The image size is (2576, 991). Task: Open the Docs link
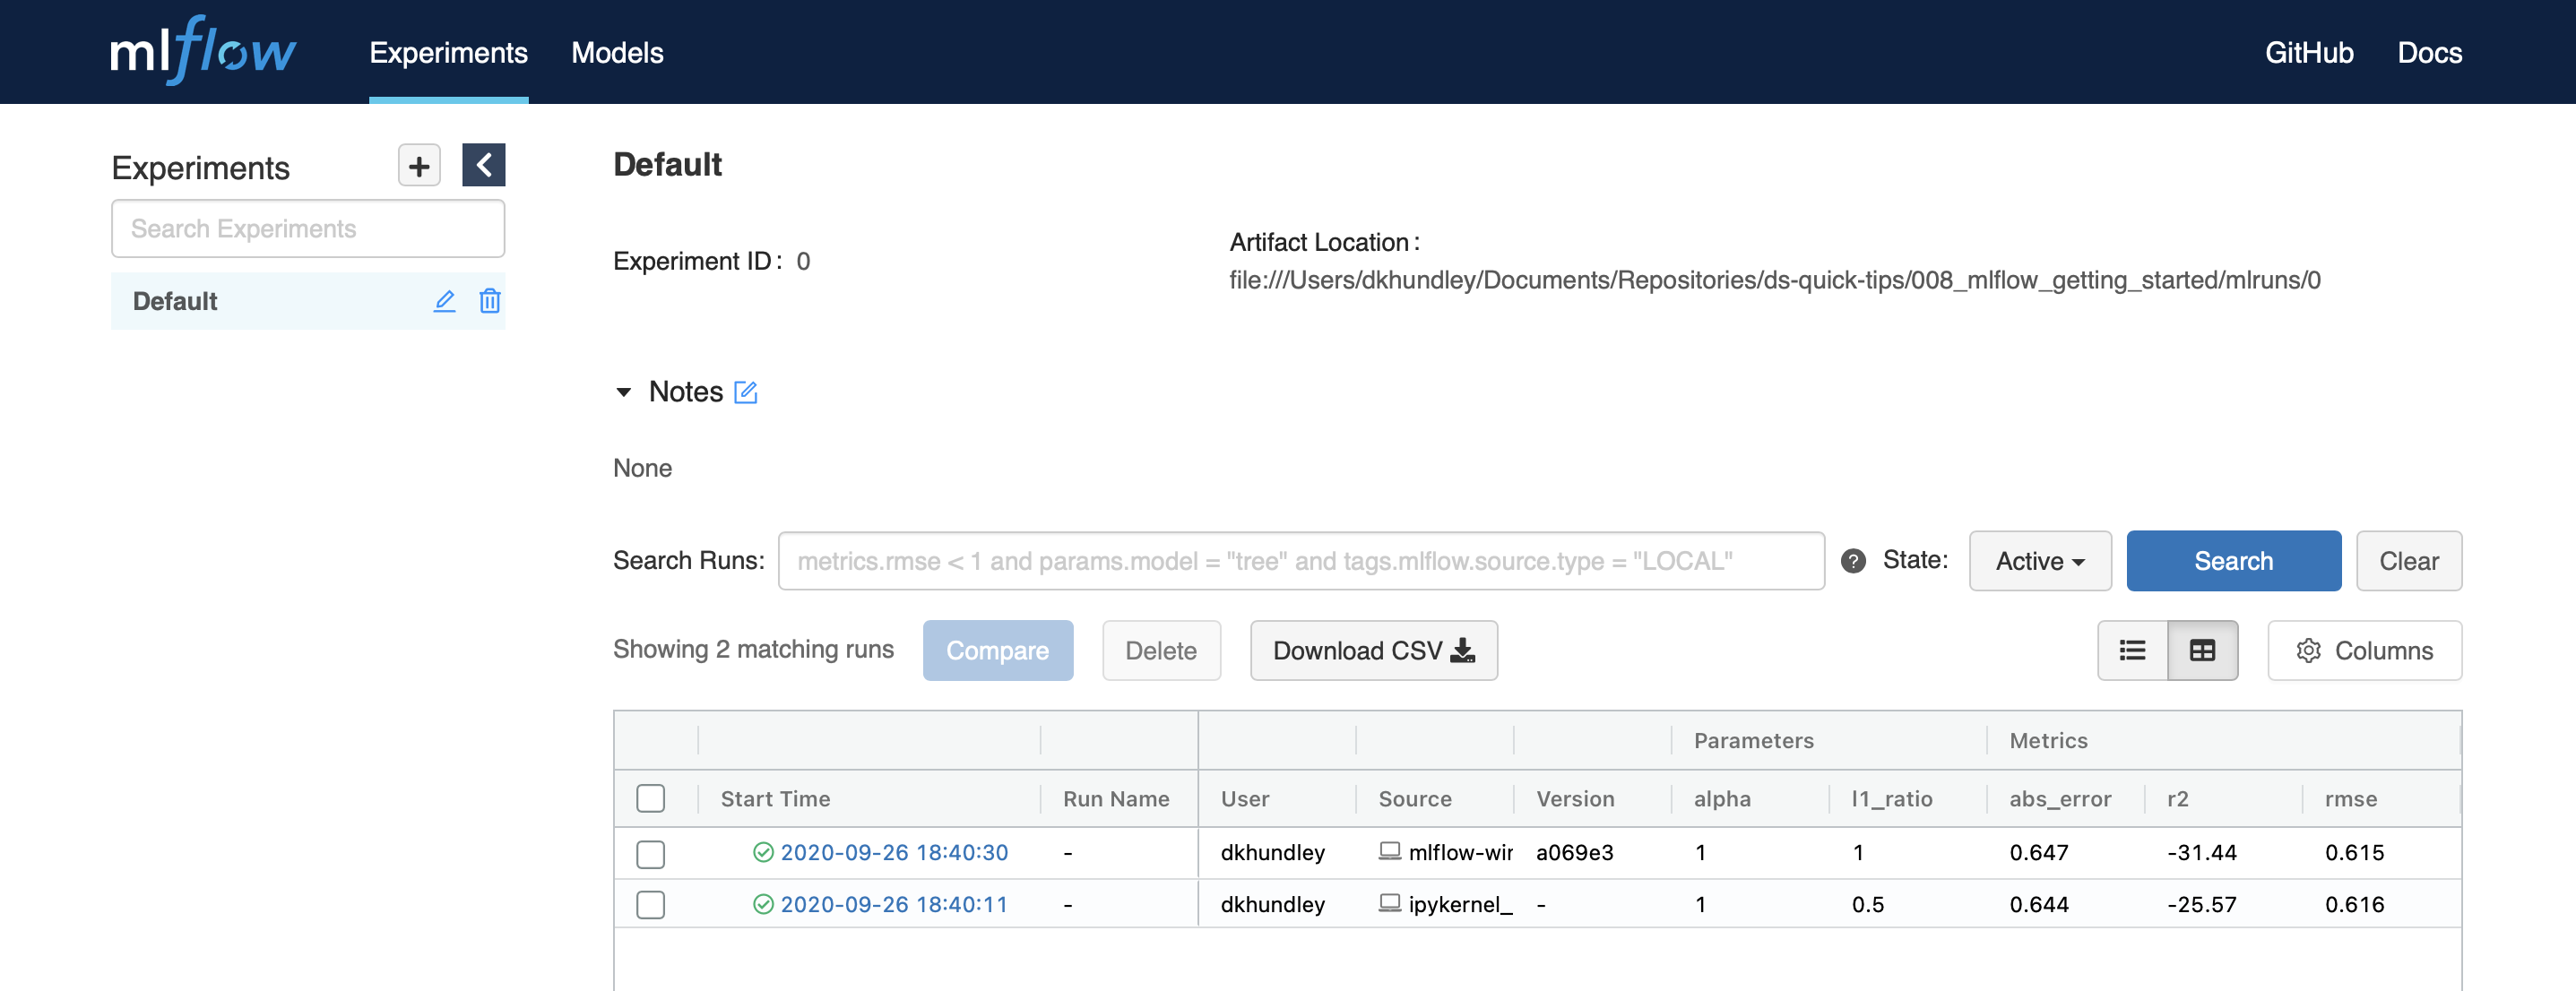coord(2429,52)
